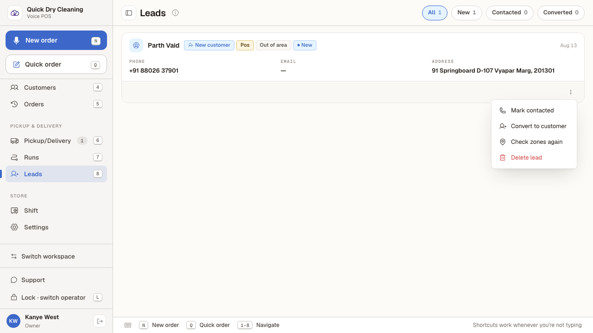Click the 1-8 Navigate shortcut hint
This screenshot has width=593, height=333.
point(259,325)
